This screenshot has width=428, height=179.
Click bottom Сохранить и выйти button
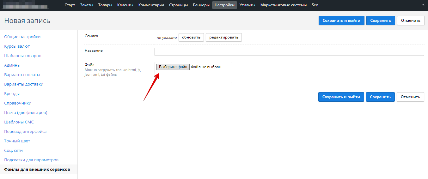click(x=341, y=97)
